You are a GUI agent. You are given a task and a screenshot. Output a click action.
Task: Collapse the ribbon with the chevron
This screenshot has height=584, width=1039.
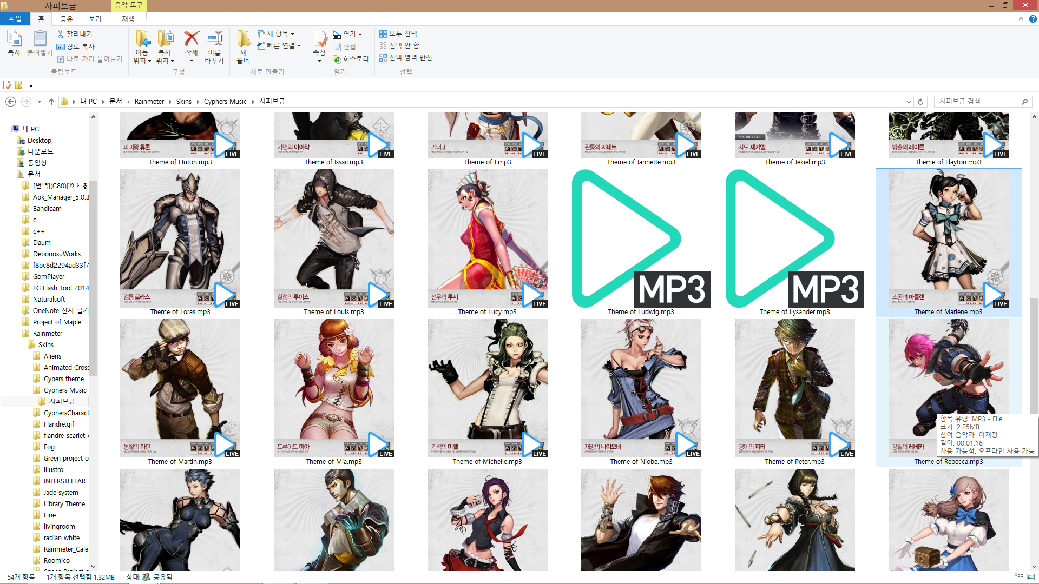point(1021,19)
